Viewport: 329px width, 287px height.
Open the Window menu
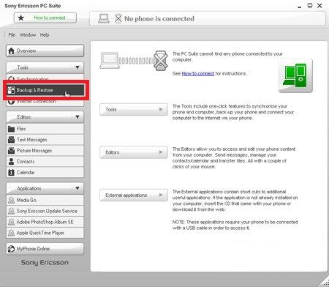[28, 35]
